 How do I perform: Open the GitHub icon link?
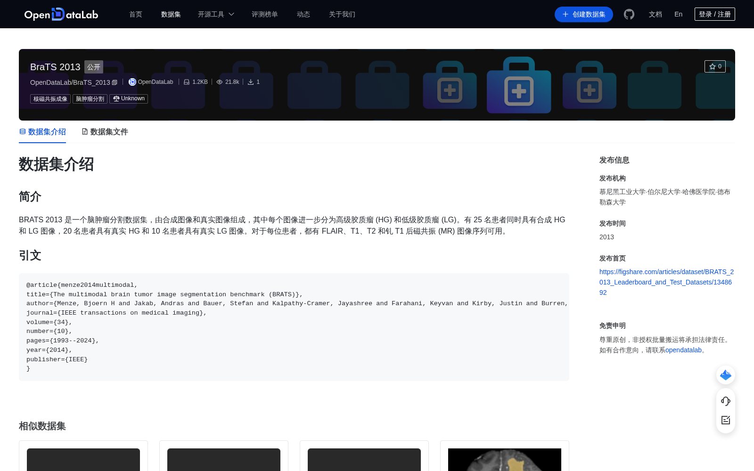[629, 14]
